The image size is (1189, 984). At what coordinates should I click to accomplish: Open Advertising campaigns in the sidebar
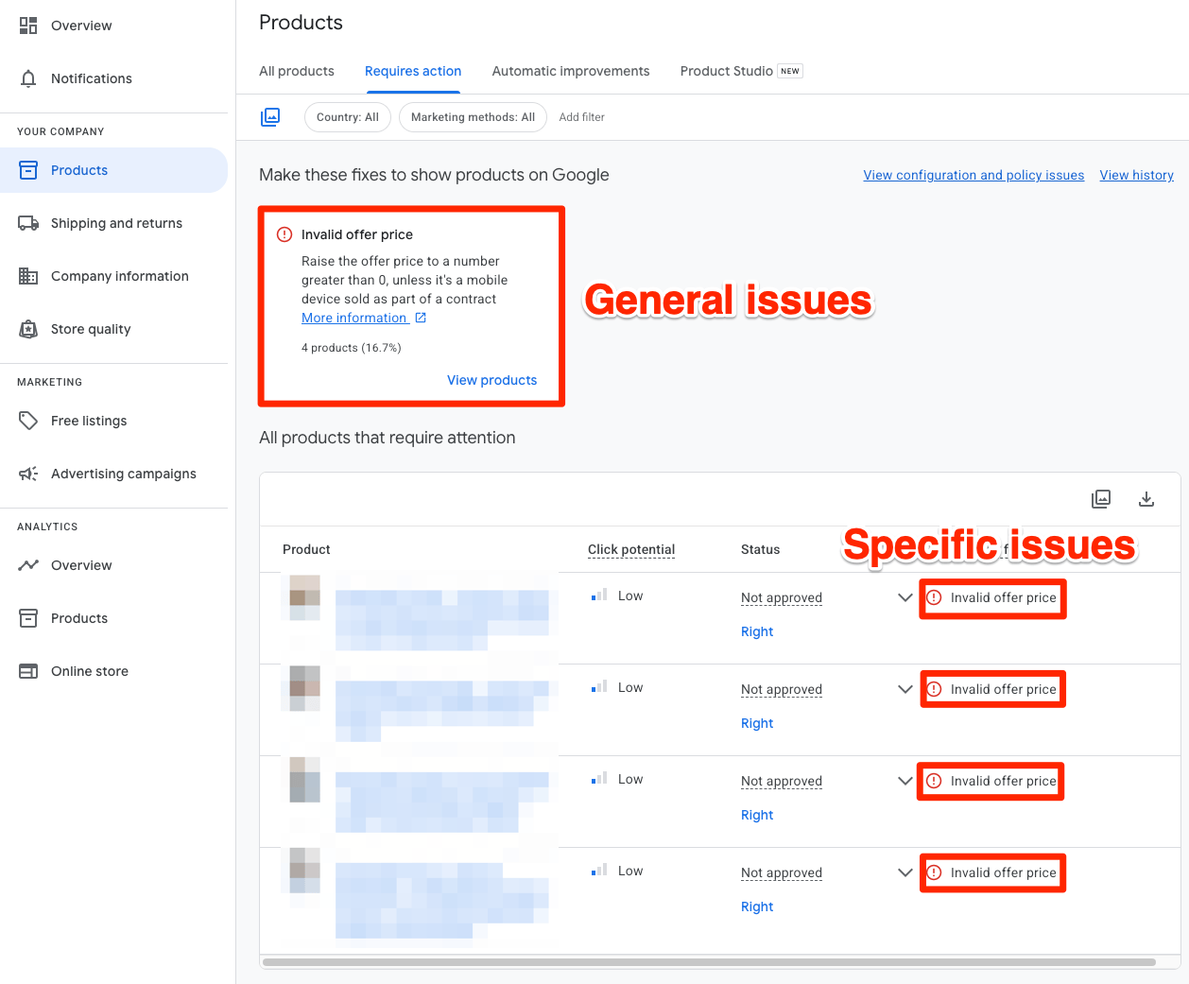[123, 474]
